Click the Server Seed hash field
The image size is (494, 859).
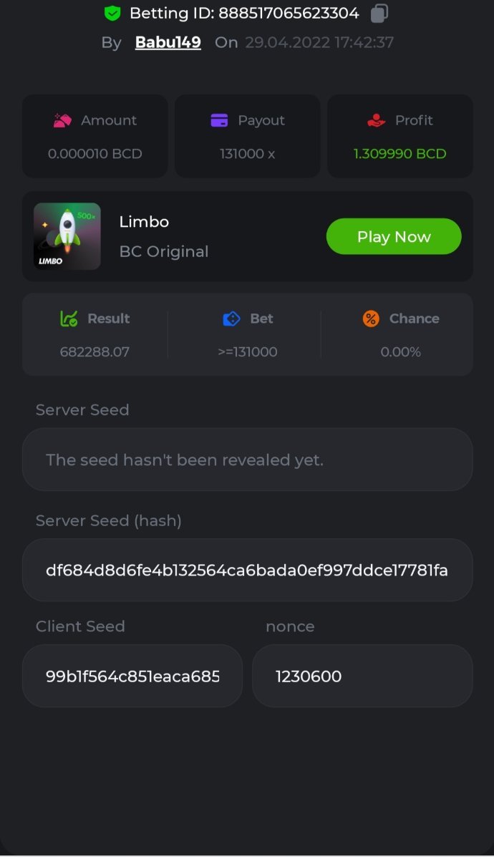click(x=247, y=570)
